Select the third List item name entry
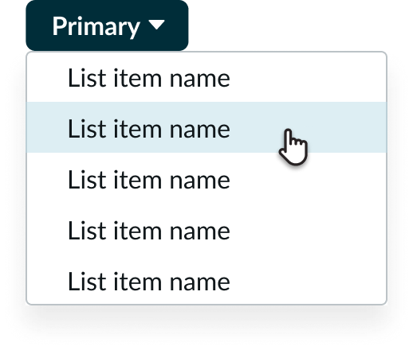Screen dimensions: 413x350 206,178
